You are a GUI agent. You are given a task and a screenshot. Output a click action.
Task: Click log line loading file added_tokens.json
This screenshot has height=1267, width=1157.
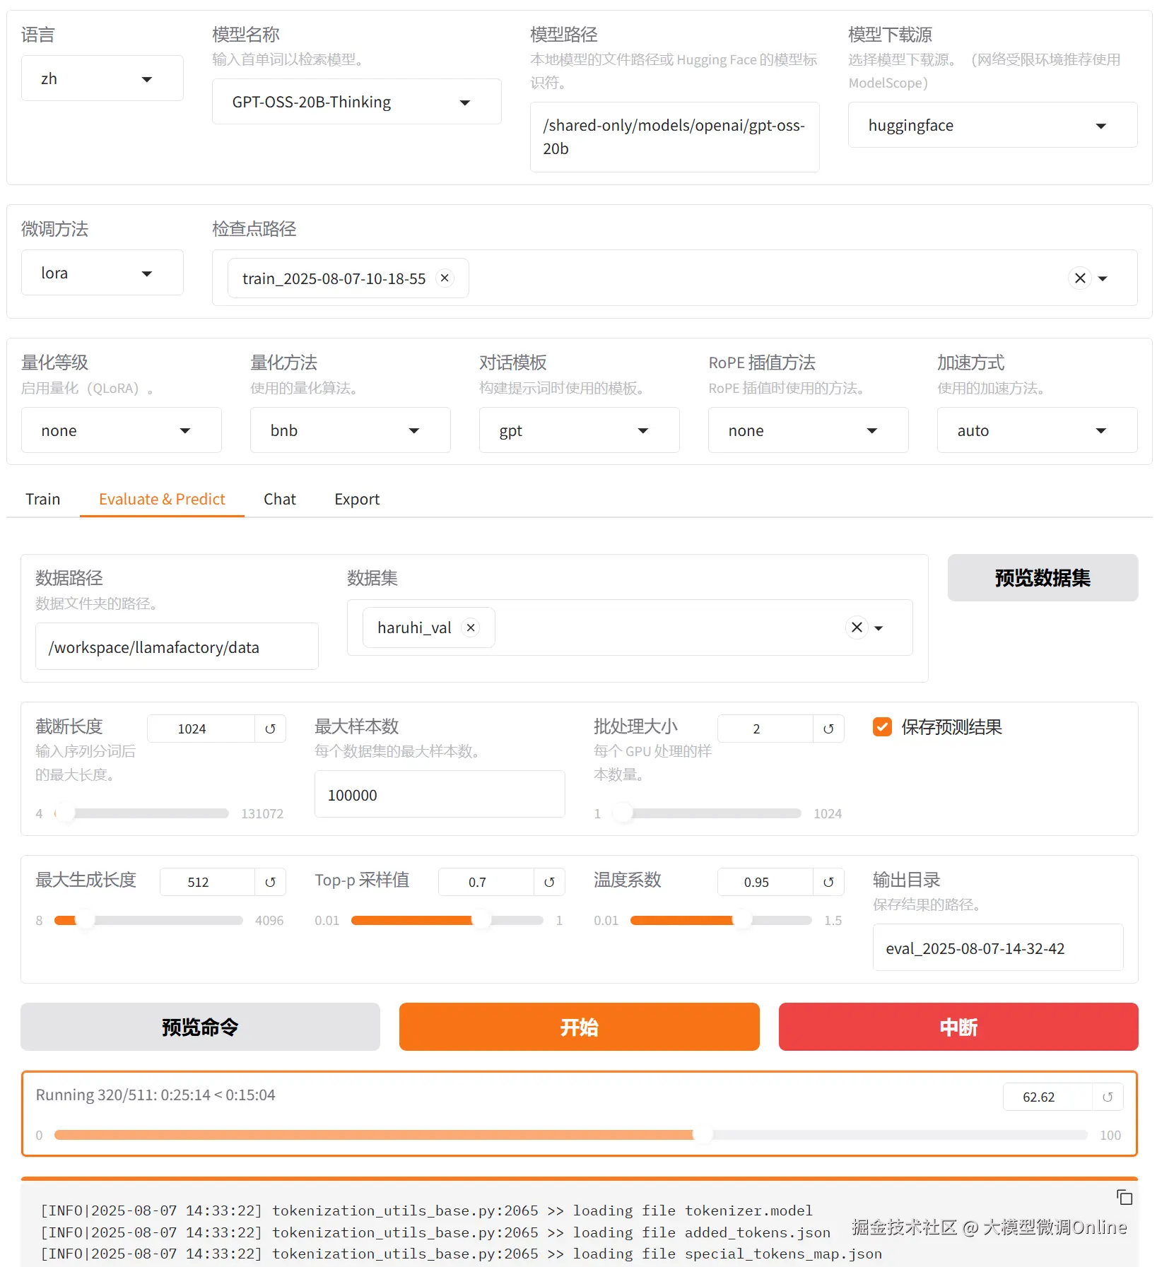(x=435, y=1232)
